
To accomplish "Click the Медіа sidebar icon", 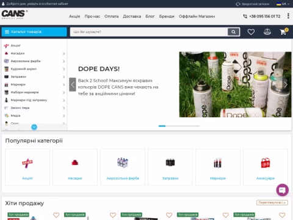I will pyautogui.click(x=7, y=116).
